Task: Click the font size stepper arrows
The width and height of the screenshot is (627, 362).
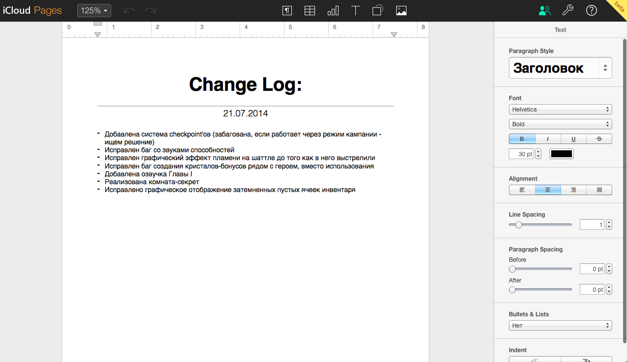Action: pos(538,154)
